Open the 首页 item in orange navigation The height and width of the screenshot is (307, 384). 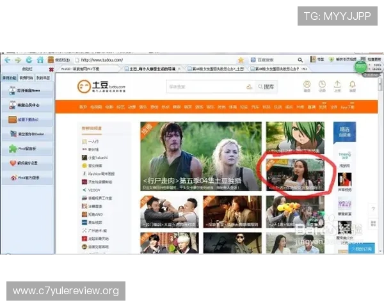click(x=83, y=107)
